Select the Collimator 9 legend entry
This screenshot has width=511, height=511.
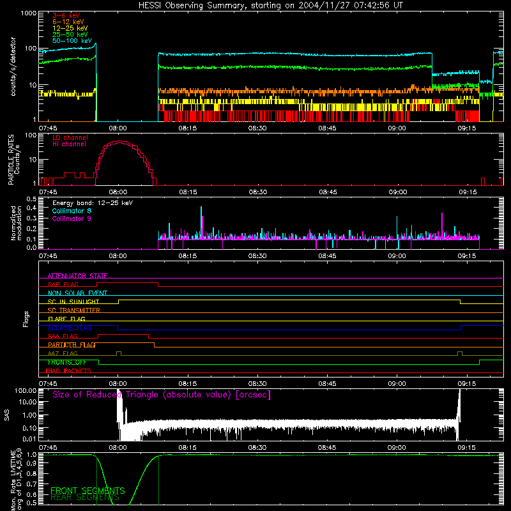point(72,218)
